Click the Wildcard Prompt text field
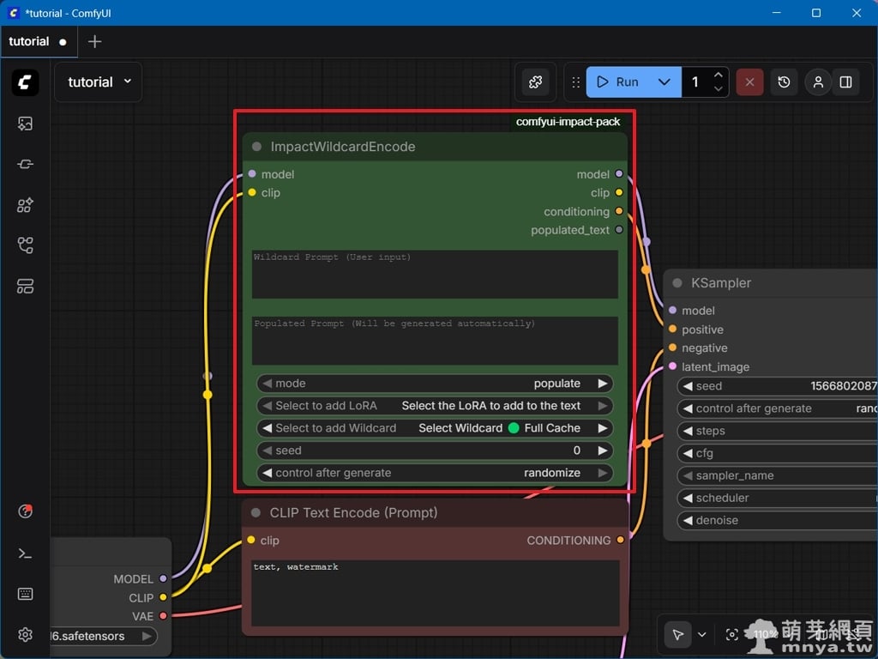The image size is (878, 659). click(435, 275)
